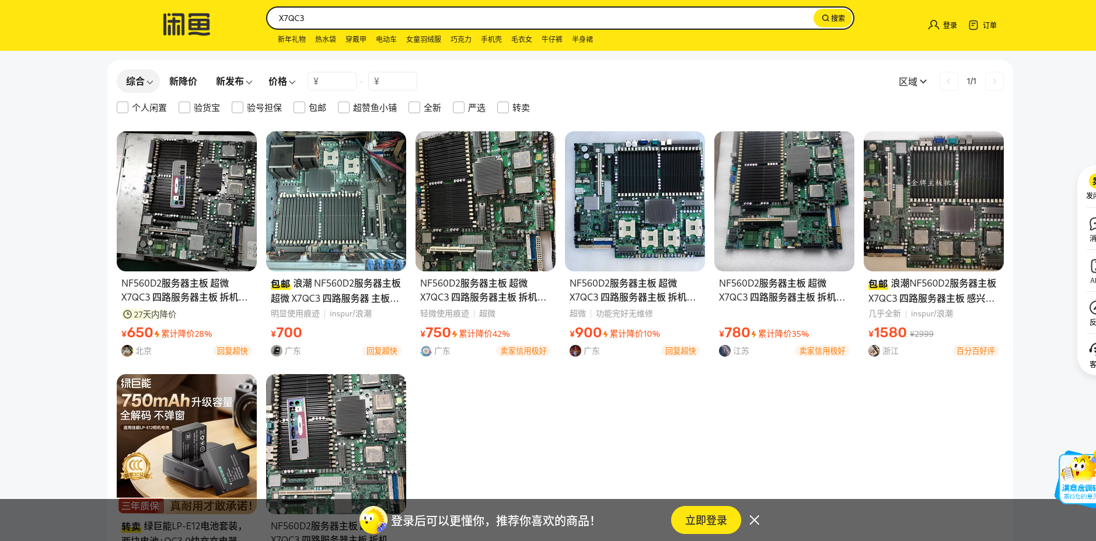Go to the previous results page arrow
Viewport: 1096px width, 541px height.
[x=949, y=81]
